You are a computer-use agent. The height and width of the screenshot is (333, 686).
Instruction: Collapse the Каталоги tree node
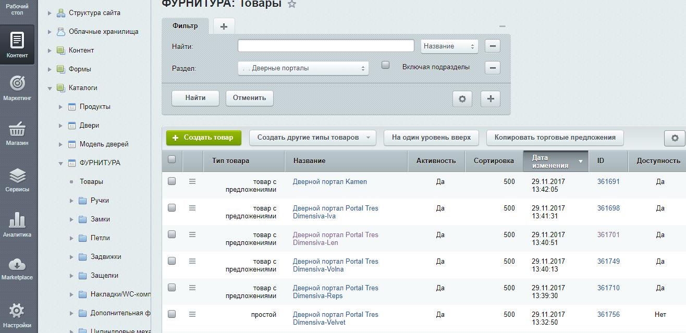click(x=50, y=88)
